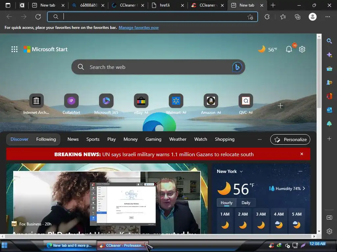Screen dimensions: 337x252
Task: Expand Humidity 74% details chevron
Action: (304, 189)
